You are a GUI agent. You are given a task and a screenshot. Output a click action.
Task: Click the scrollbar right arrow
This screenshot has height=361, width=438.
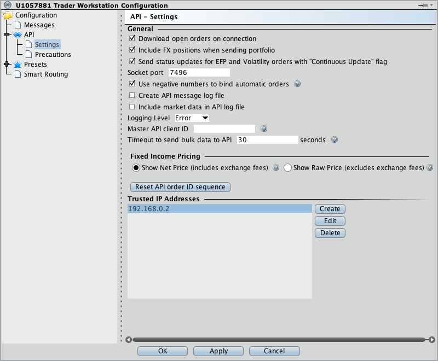click(432, 340)
